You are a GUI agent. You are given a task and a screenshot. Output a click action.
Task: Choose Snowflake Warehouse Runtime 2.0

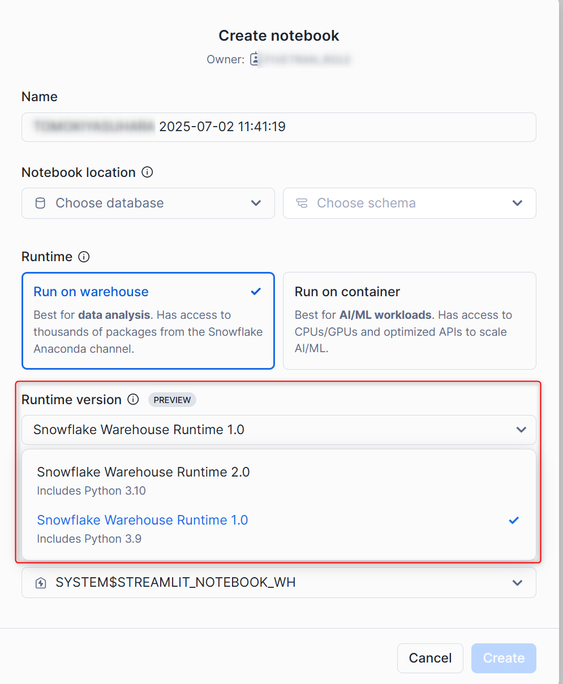279,480
